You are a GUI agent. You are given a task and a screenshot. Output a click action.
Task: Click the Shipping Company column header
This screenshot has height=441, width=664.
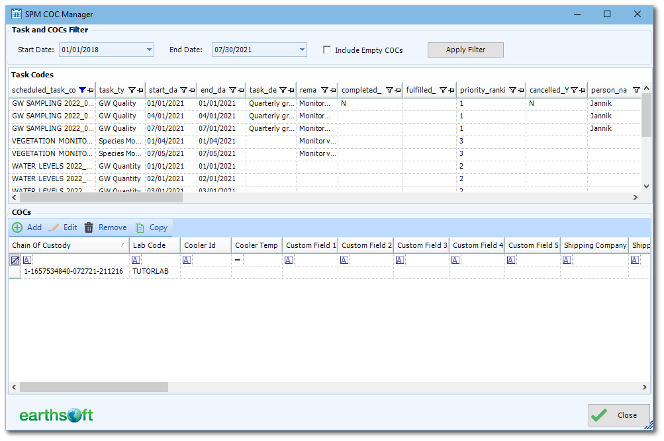tap(594, 245)
